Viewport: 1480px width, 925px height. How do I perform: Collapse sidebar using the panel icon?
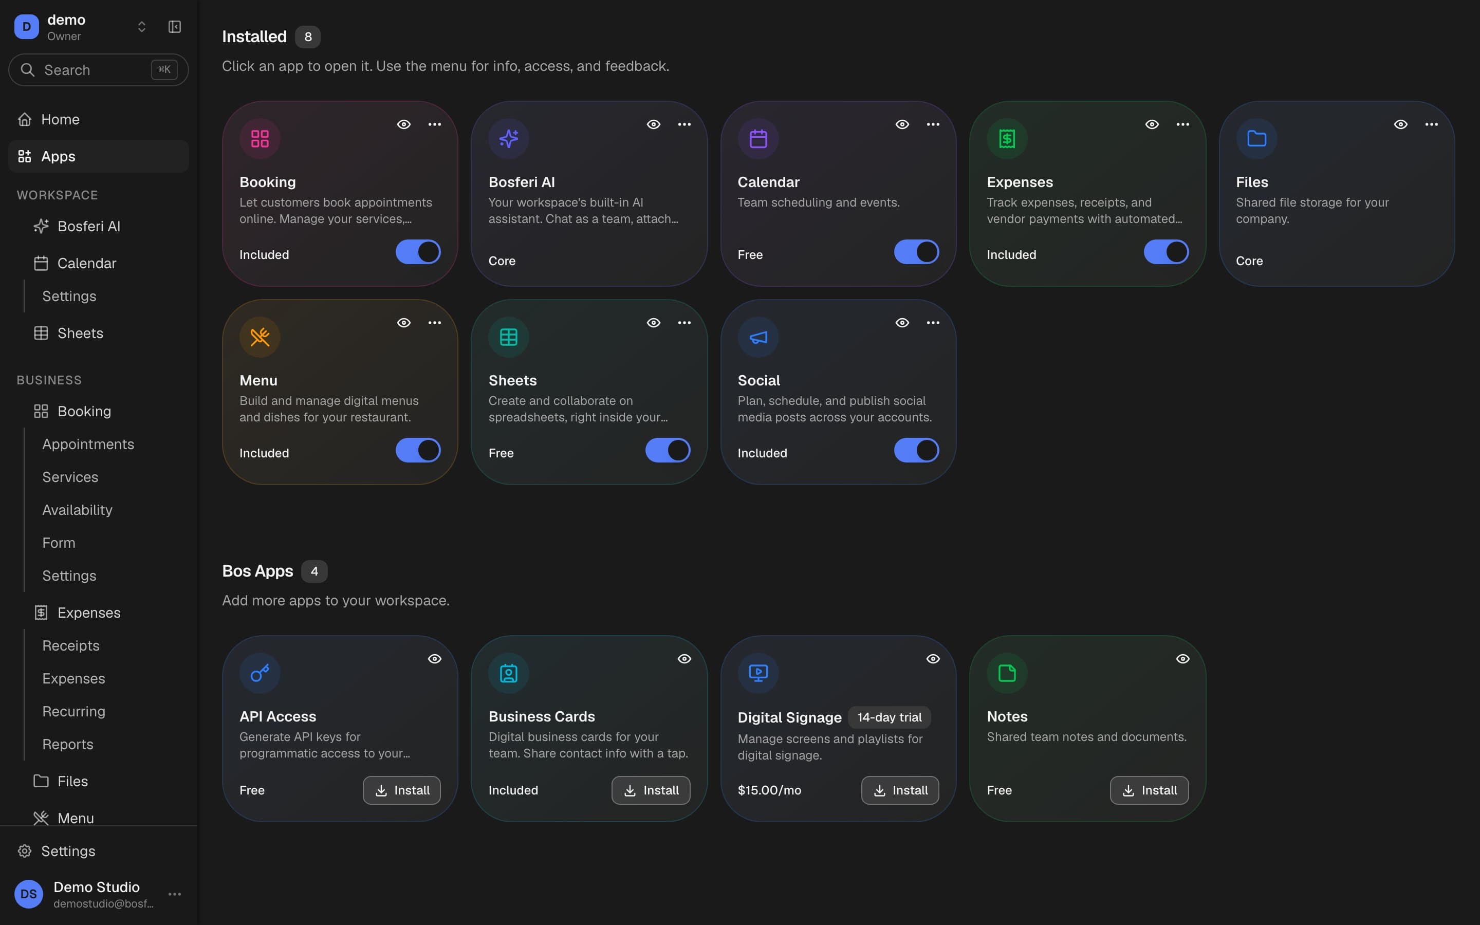click(x=174, y=27)
